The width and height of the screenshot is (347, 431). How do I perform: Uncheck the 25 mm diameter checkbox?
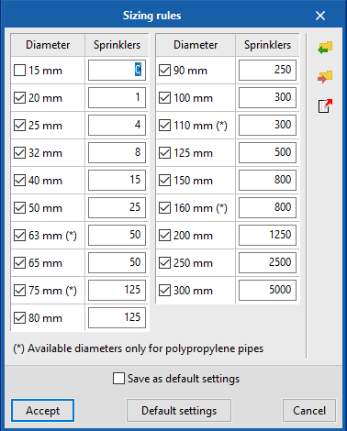click(19, 126)
